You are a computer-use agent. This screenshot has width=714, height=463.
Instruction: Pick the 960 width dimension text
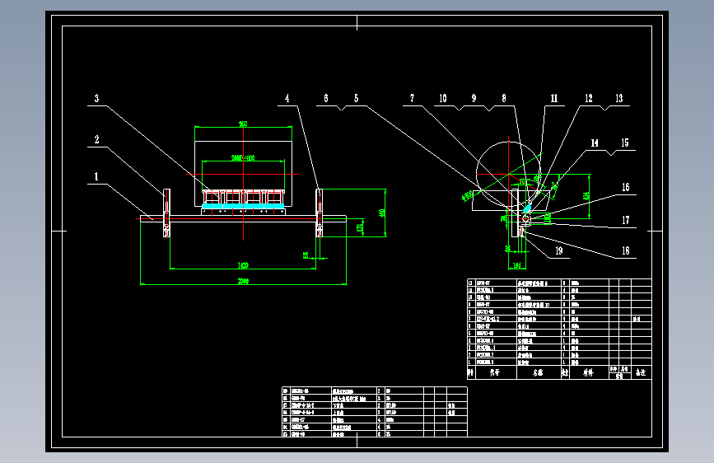point(243,124)
